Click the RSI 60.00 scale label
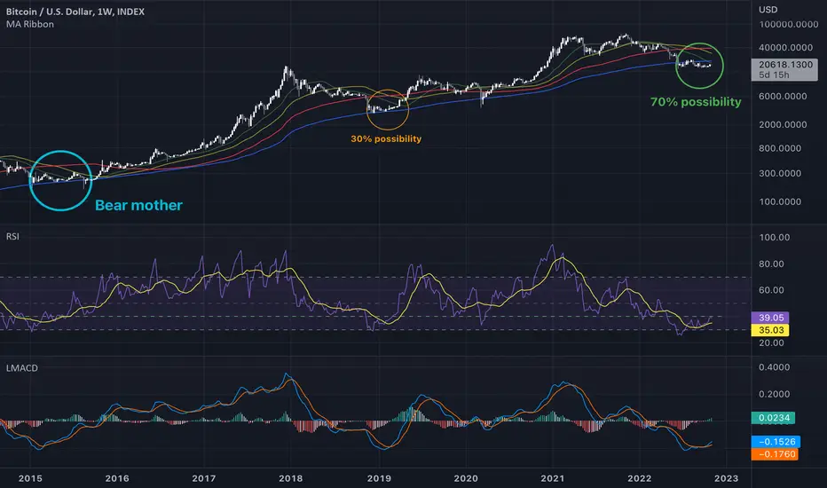The height and width of the screenshot is (488, 827). 771,290
